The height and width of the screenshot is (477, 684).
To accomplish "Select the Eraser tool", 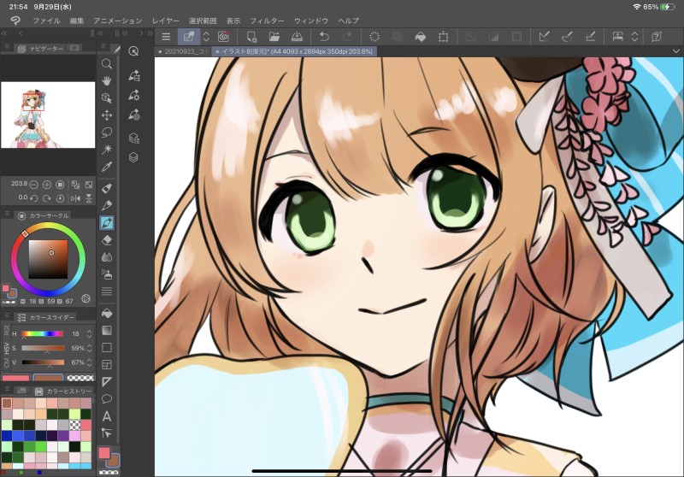I will [106, 240].
